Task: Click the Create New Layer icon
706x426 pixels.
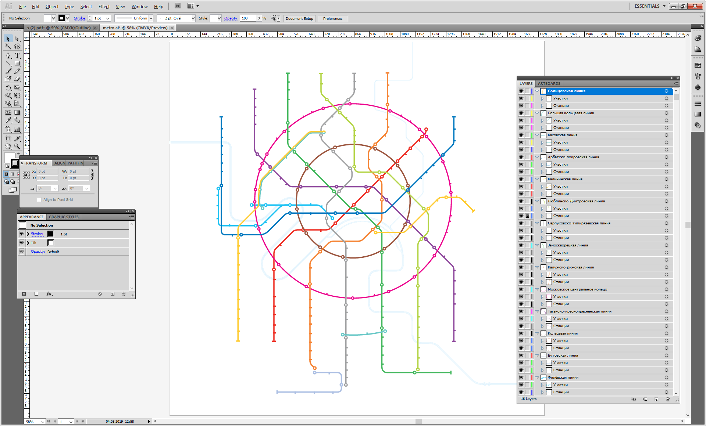Action: pos(656,399)
